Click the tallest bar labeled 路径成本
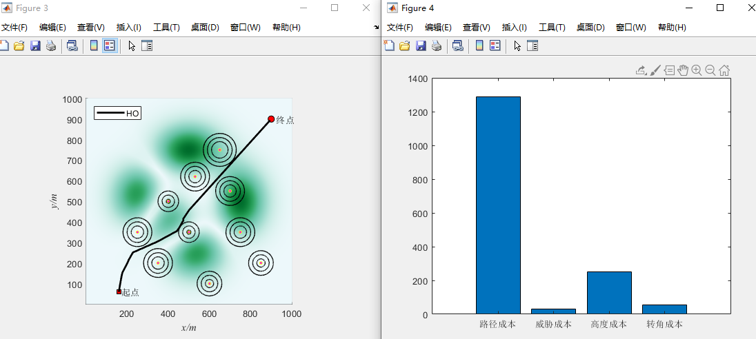Image resolution: width=756 pixels, height=339 pixels. point(498,205)
